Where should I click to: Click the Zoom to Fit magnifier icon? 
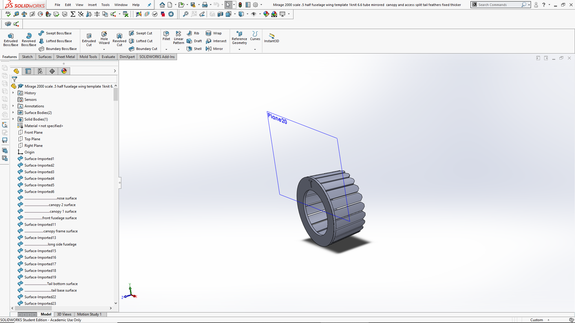186,14
